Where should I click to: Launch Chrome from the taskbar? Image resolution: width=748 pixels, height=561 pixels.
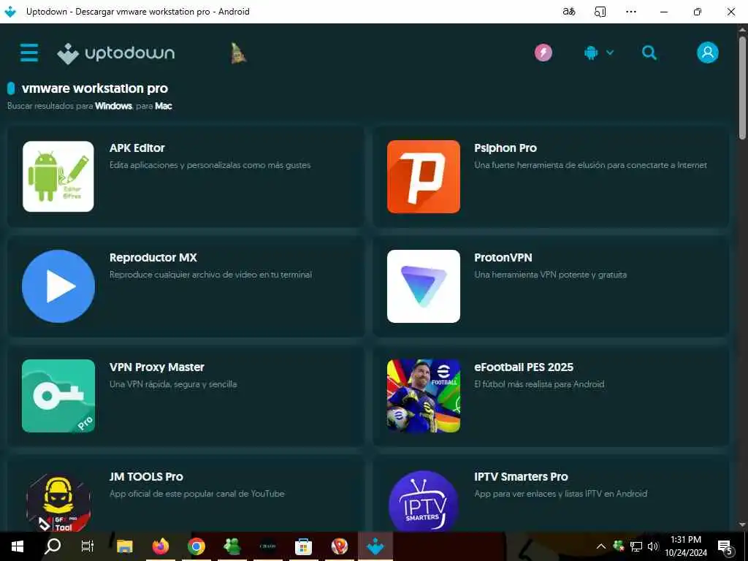[x=196, y=546]
